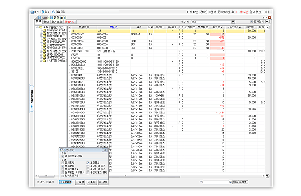Click the D 삭제 button
This screenshot has height=196, width=301.
tap(103, 182)
